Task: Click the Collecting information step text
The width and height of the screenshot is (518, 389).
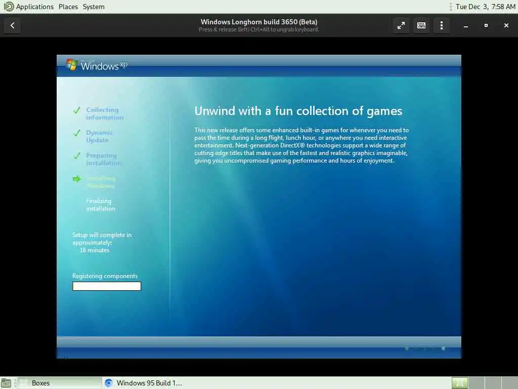Action: (104, 113)
